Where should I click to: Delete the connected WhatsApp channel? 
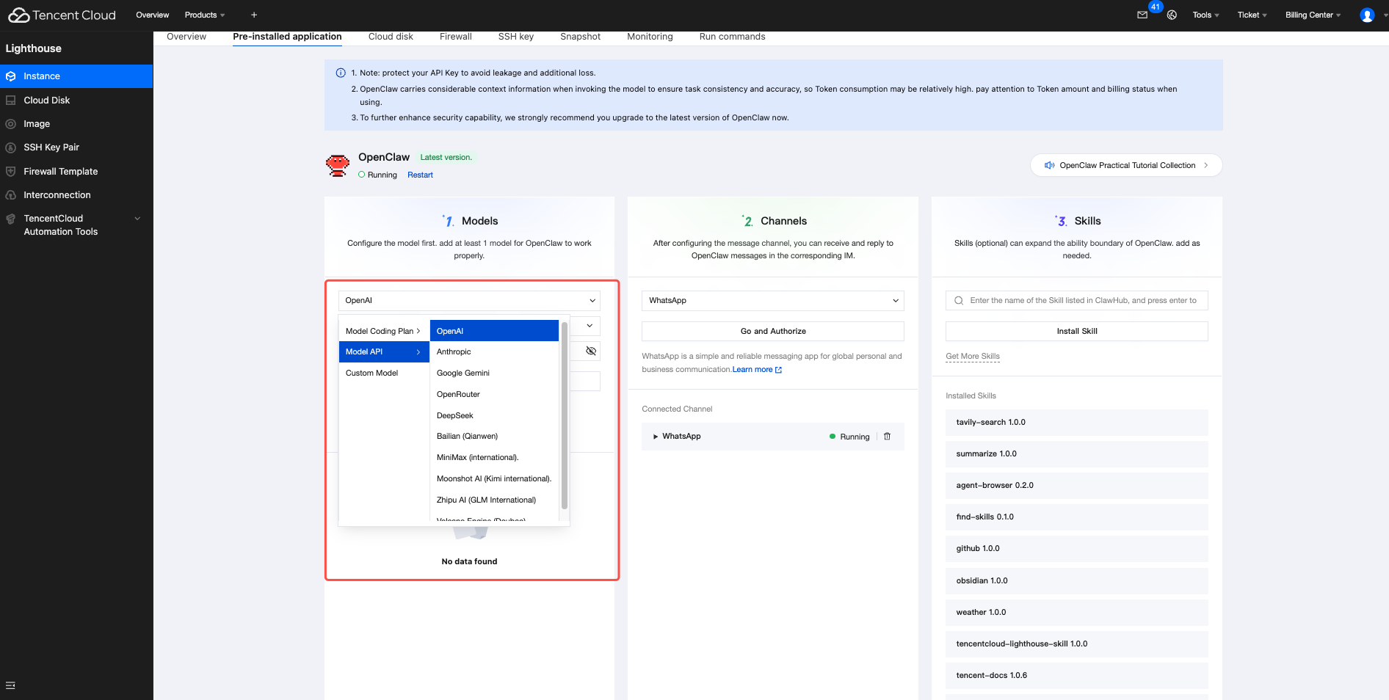point(887,437)
